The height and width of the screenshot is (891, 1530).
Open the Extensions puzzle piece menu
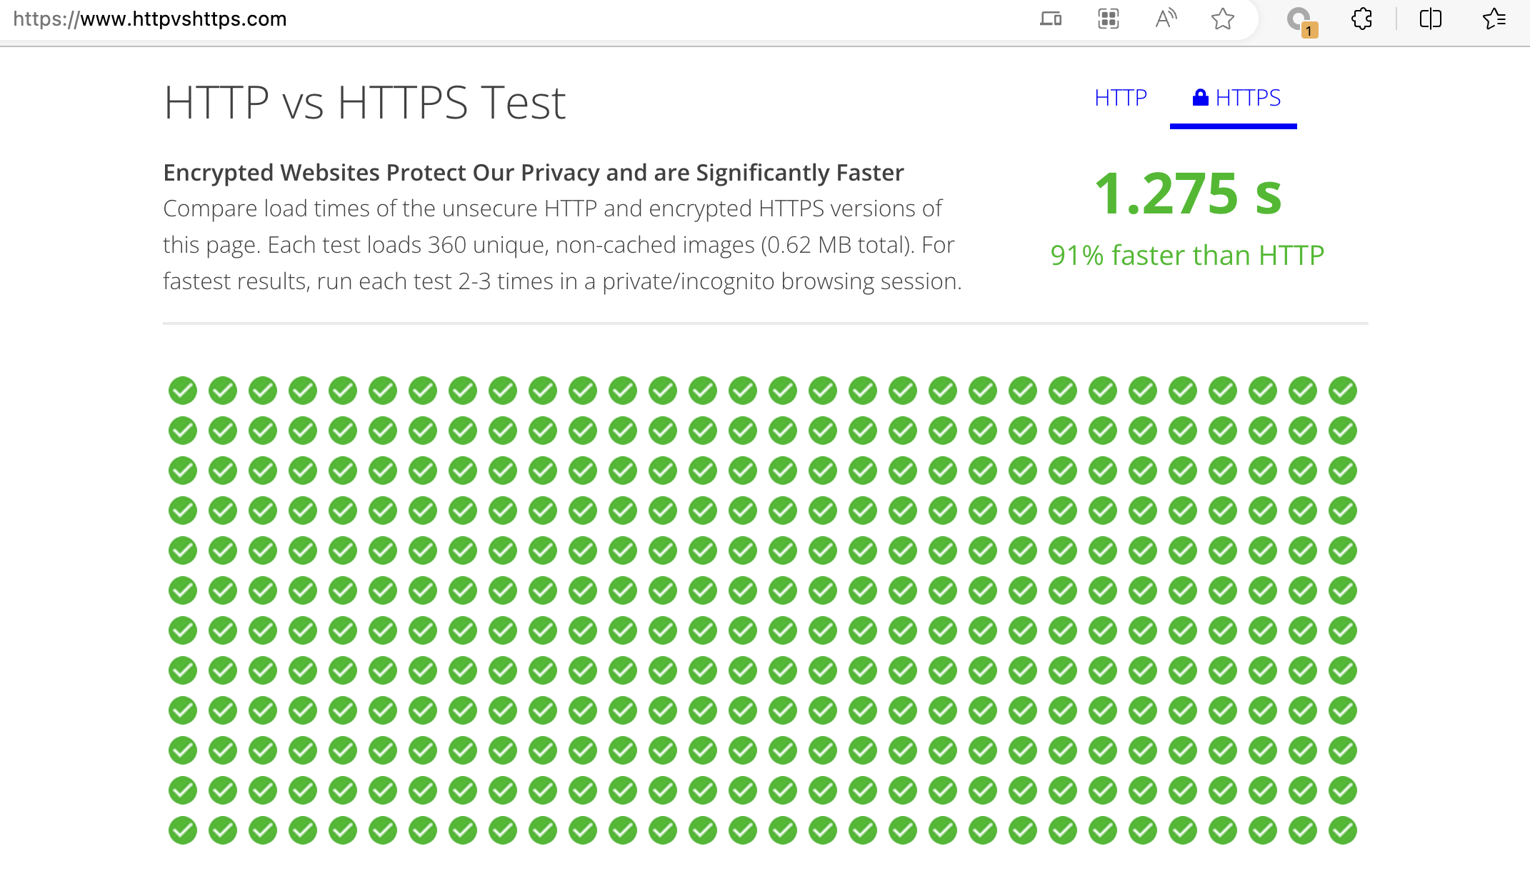(1361, 19)
